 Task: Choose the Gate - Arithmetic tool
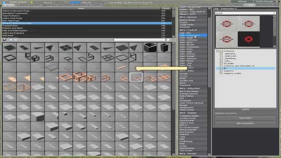[x=193, y=40]
